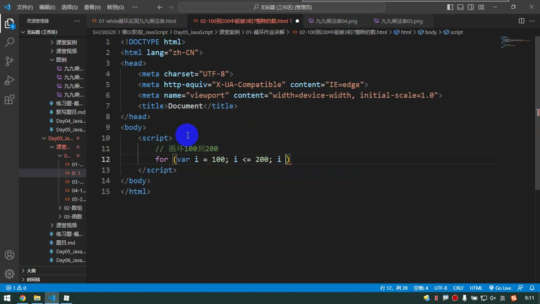Click the notifications bell in status bar
Image resolution: width=540 pixels, height=304 pixels.
[532, 288]
